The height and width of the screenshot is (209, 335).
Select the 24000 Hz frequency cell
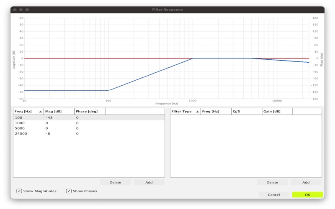[21, 133]
